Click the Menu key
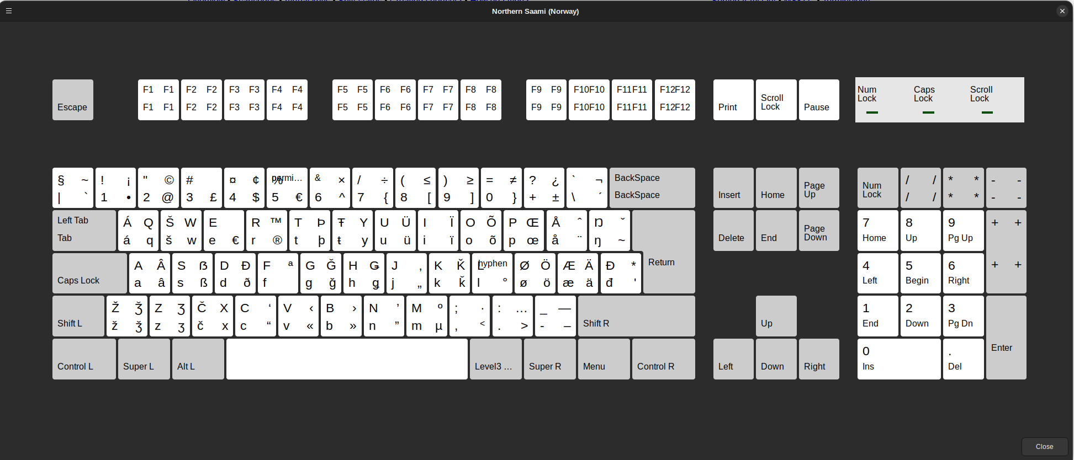1074x460 pixels. pyautogui.click(x=604, y=359)
